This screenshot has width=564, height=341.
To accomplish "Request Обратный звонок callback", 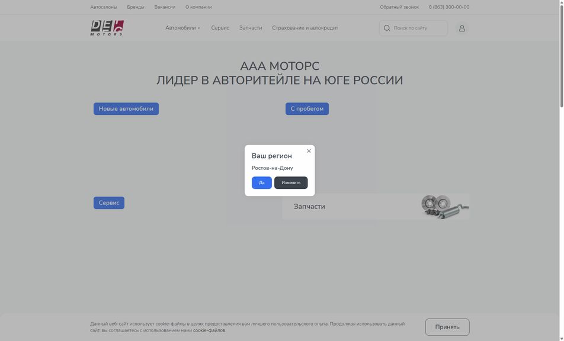I will click(399, 7).
